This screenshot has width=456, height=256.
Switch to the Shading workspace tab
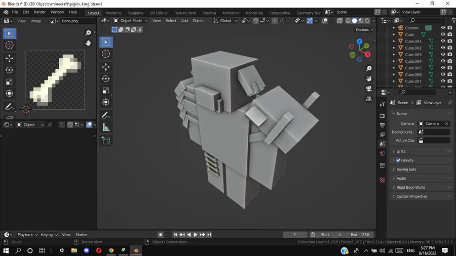[209, 13]
